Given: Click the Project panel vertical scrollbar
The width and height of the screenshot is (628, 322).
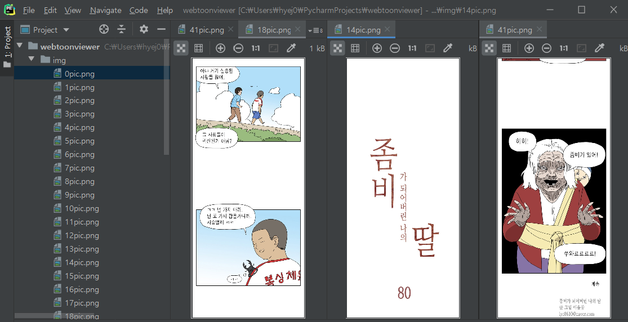Looking at the screenshot, I should pos(166,97).
